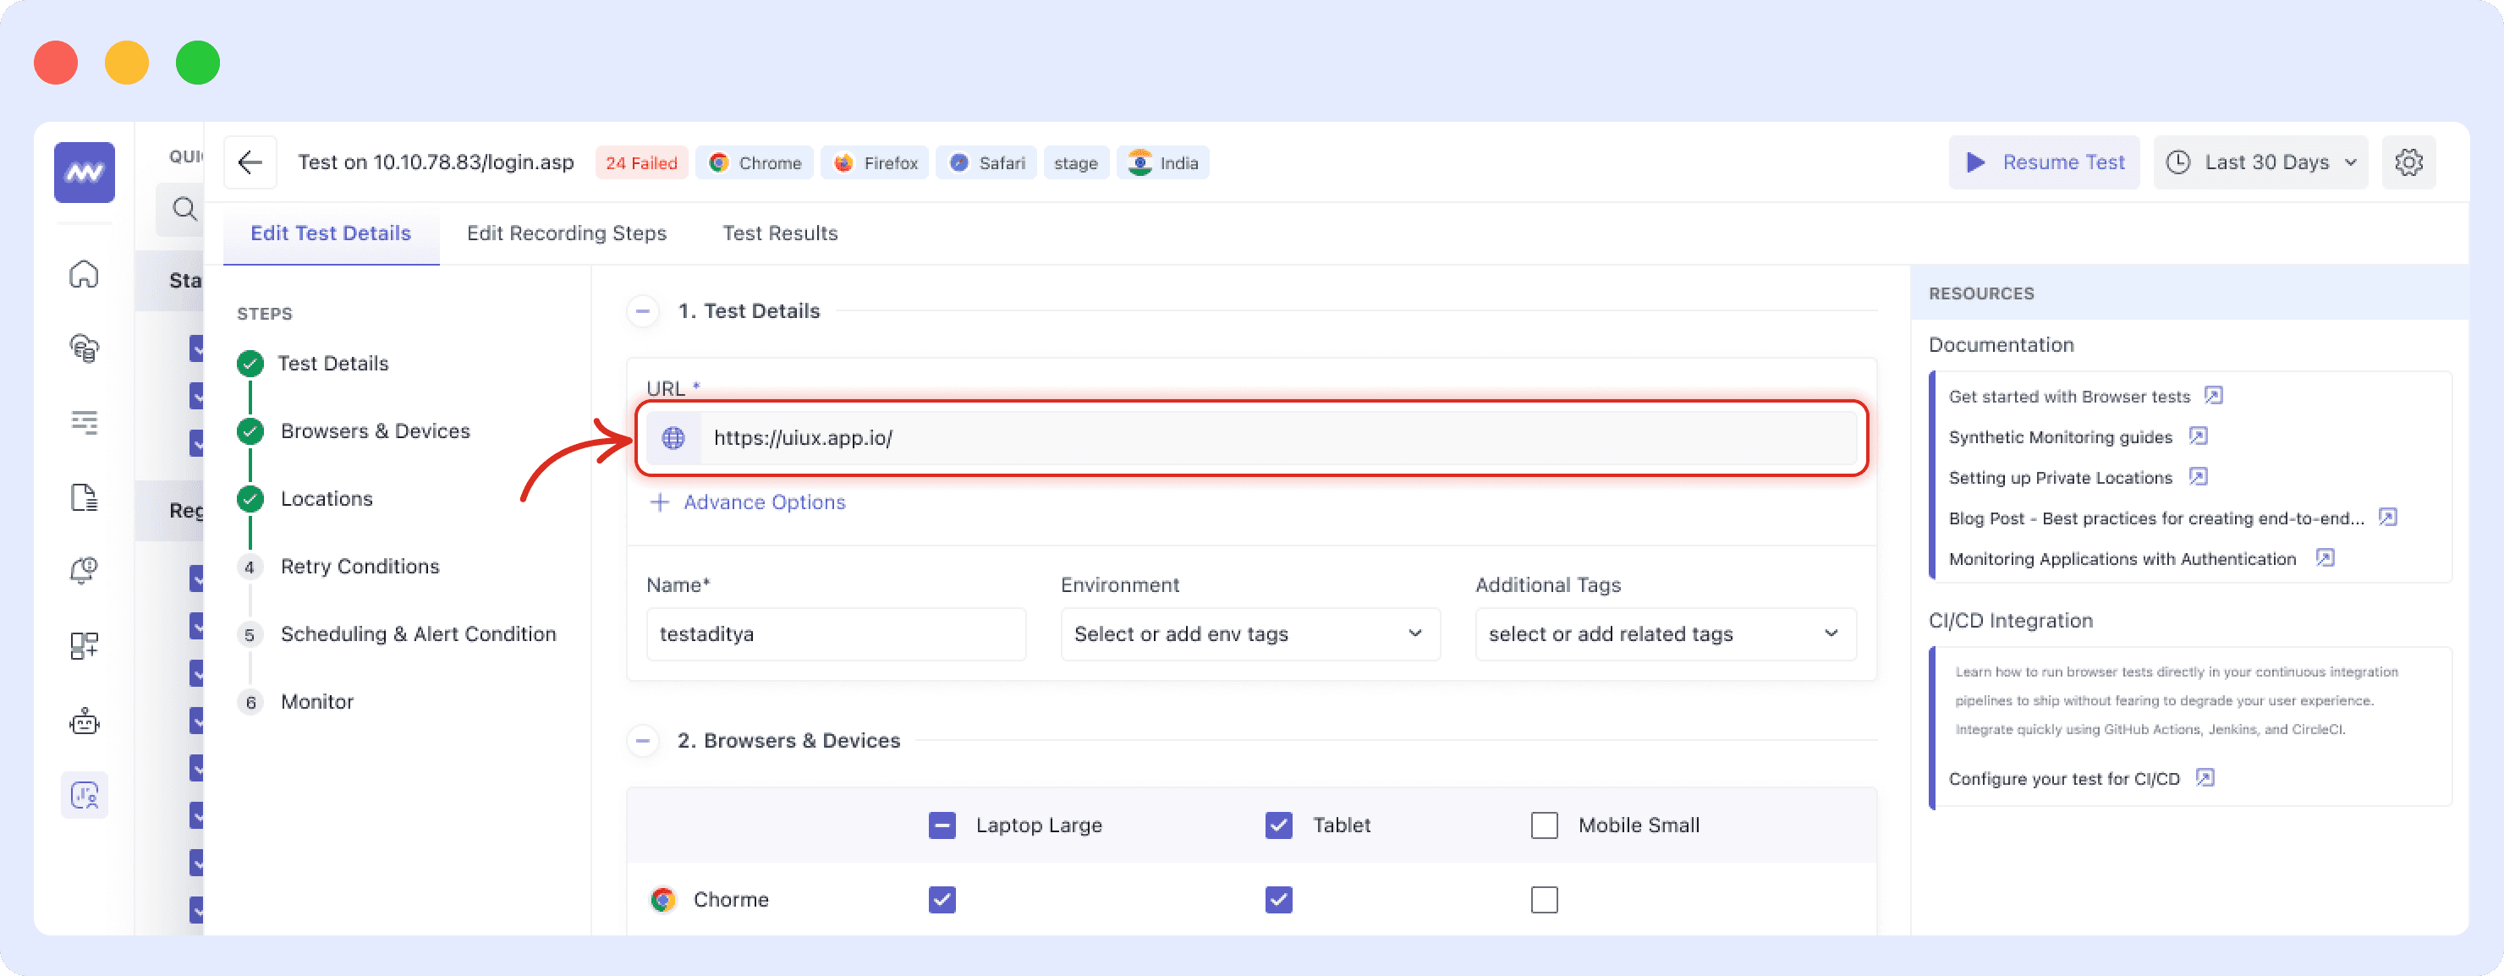Click the back arrow next to the test name
Viewport: 2504px width, 976px height.
250,162
